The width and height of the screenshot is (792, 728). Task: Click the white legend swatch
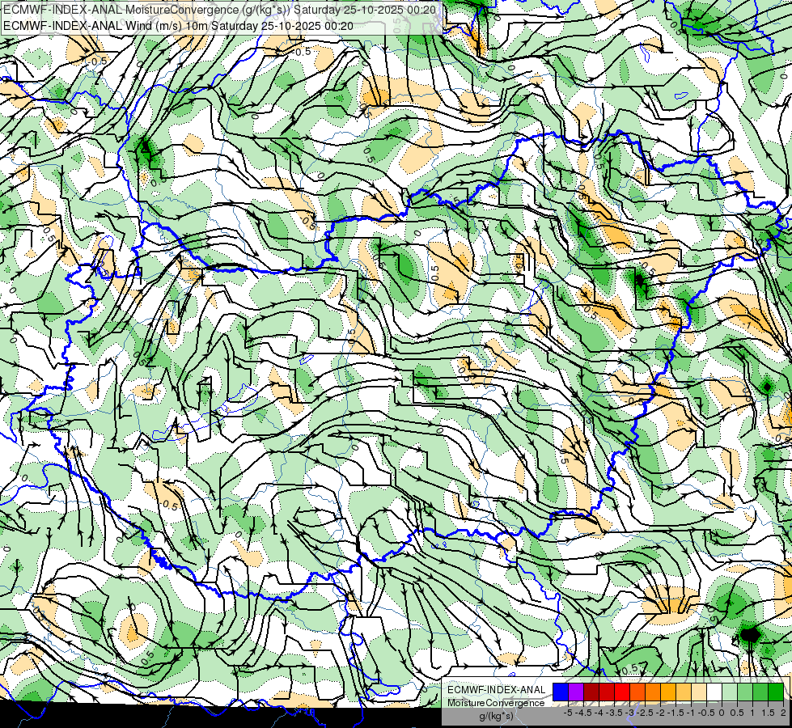pyautogui.click(x=714, y=692)
